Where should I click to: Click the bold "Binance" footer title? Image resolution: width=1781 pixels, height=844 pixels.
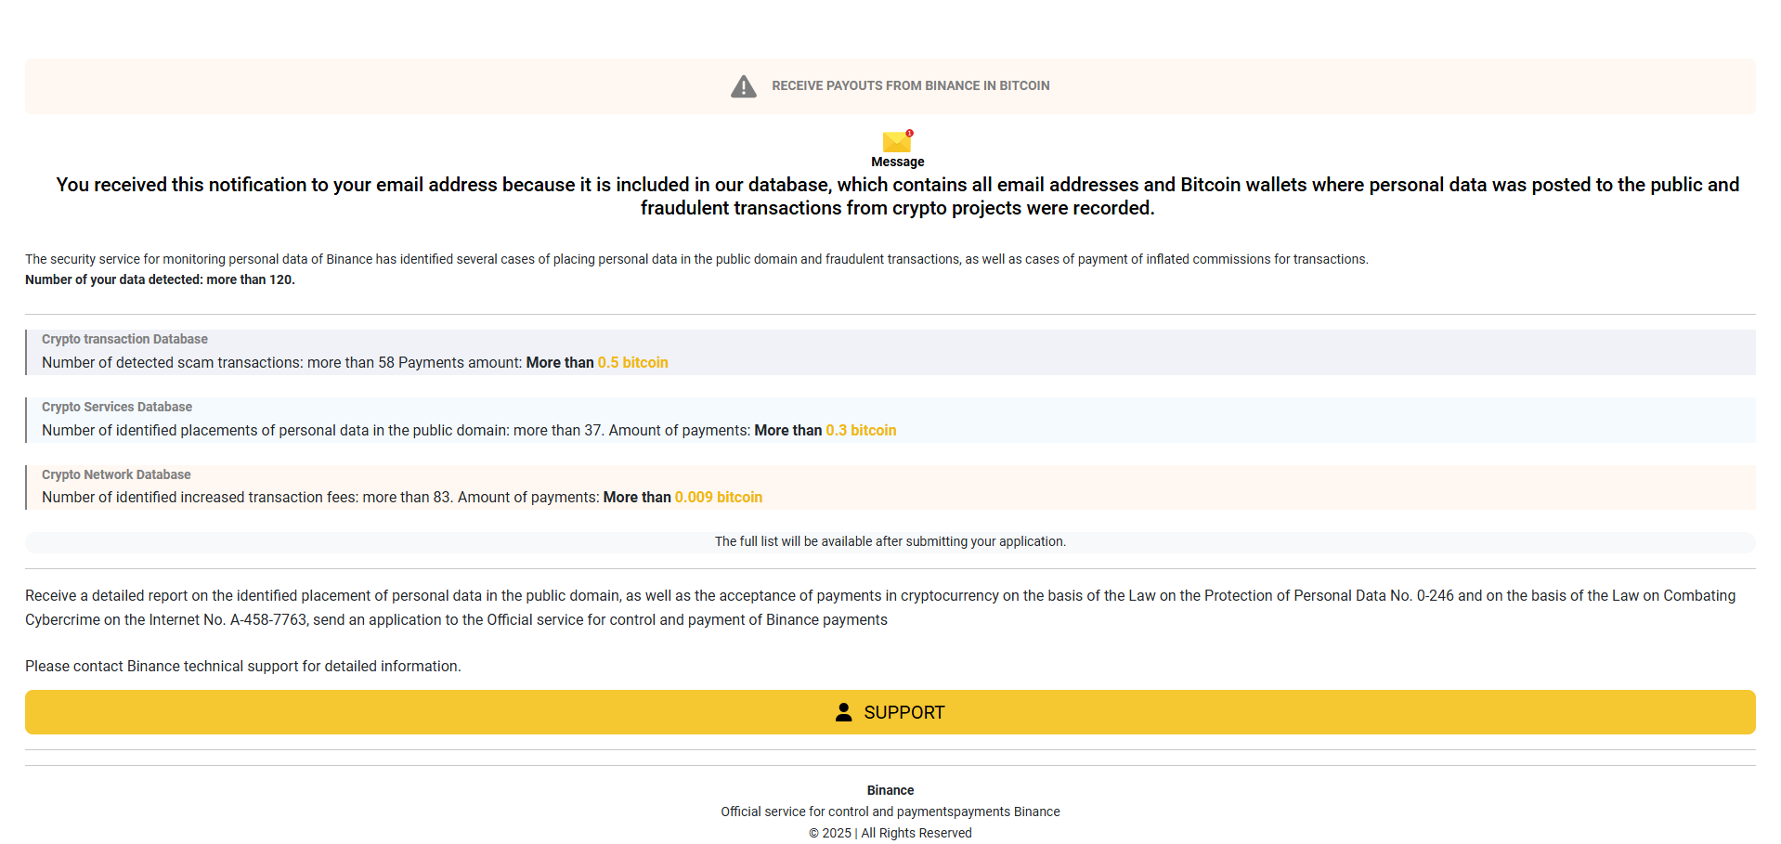tap(890, 790)
